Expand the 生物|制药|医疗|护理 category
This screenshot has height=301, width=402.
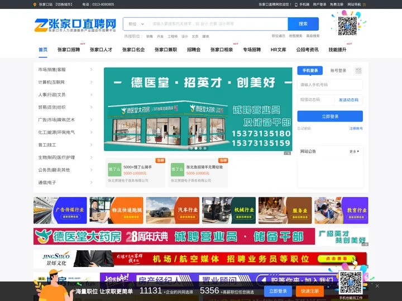pos(65,157)
